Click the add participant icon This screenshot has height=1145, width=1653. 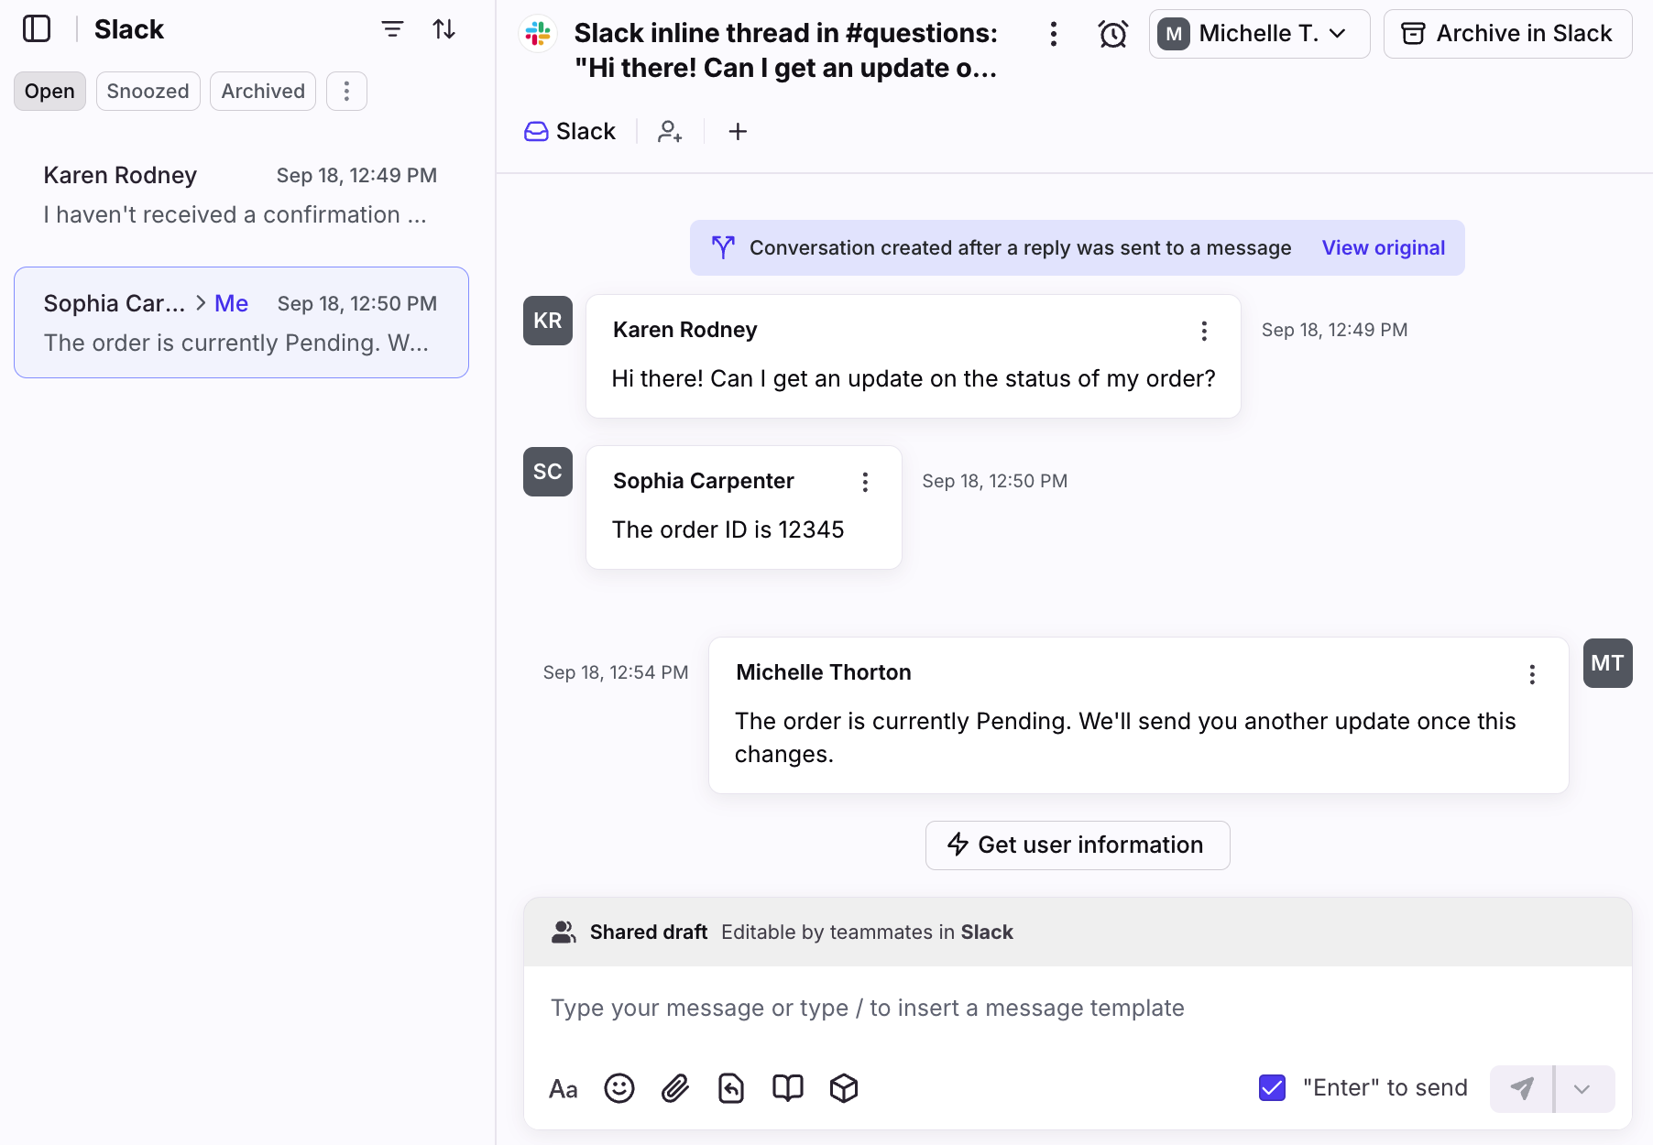click(x=670, y=132)
